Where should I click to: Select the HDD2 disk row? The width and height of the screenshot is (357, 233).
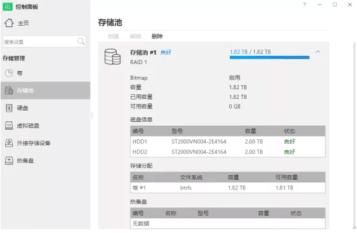coord(228,151)
